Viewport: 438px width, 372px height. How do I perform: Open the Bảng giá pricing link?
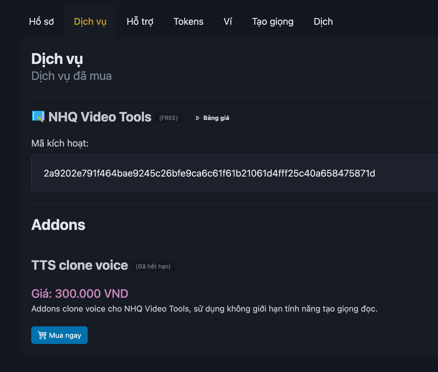(216, 118)
